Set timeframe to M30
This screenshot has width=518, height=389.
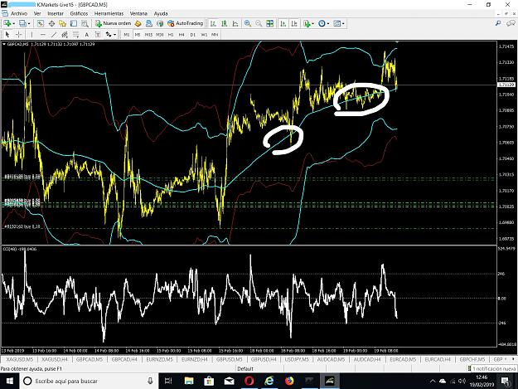coord(160,34)
